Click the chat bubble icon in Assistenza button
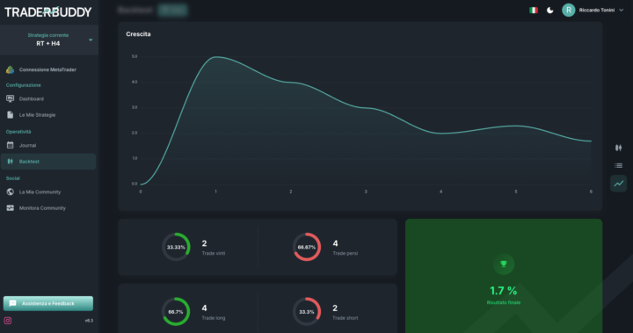 13,303
